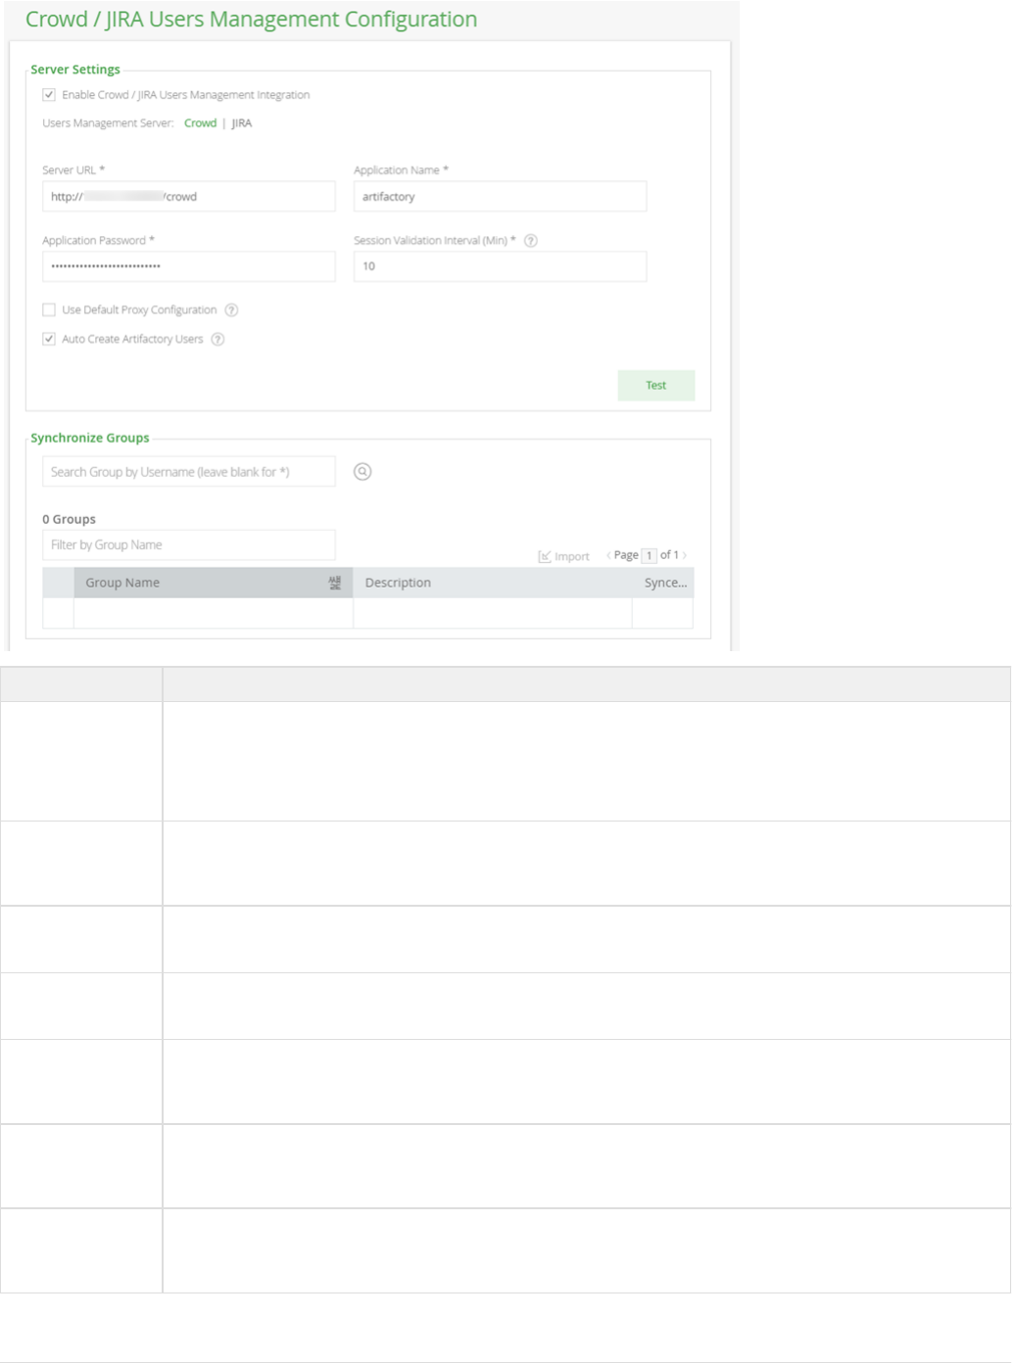
Task: Click the Server Settings section title
Action: click(x=75, y=70)
